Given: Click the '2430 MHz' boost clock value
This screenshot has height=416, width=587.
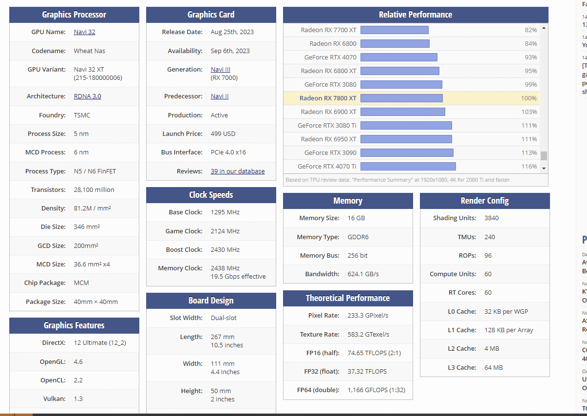Looking at the screenshot, I should tap(225, 250).
